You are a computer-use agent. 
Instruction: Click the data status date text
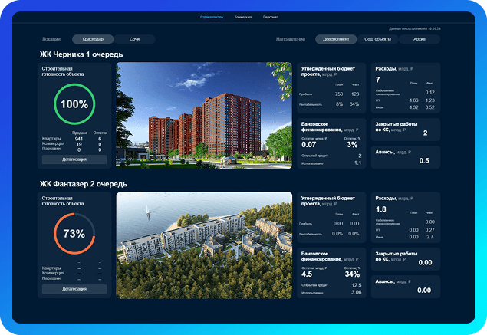(x=415, y=28)
